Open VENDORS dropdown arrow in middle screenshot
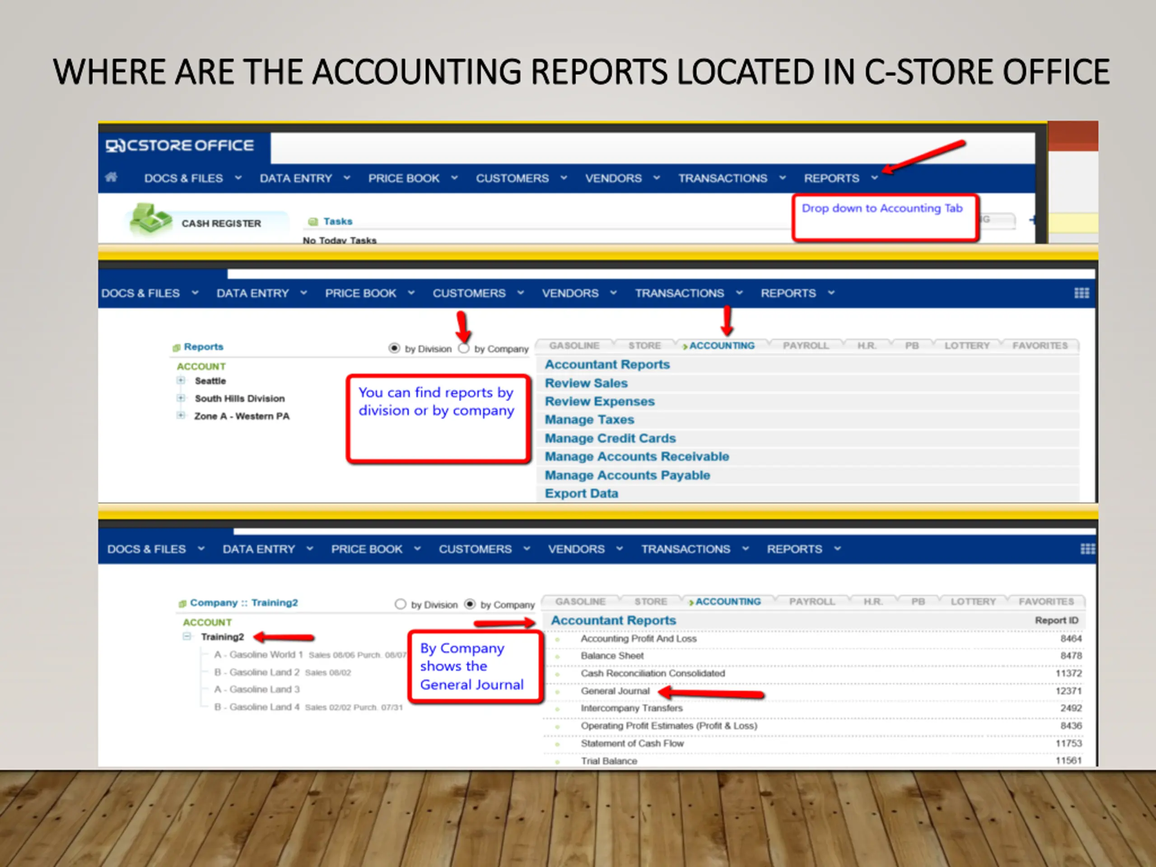1156x867 pixels. point(614,293)
